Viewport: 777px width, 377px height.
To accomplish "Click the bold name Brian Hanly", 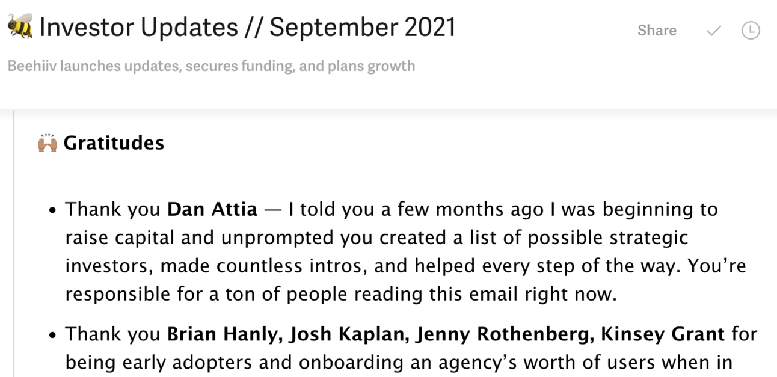I will 224,334.
